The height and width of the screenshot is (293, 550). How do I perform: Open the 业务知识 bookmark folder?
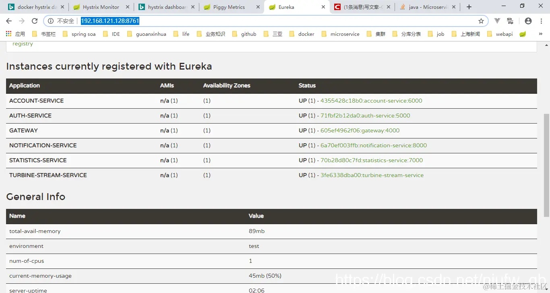point(211,34)
